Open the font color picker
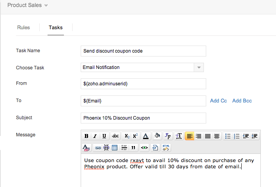 click(x=145, y=136)
